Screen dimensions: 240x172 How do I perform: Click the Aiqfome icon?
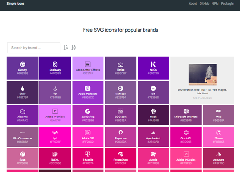[22, 111]
